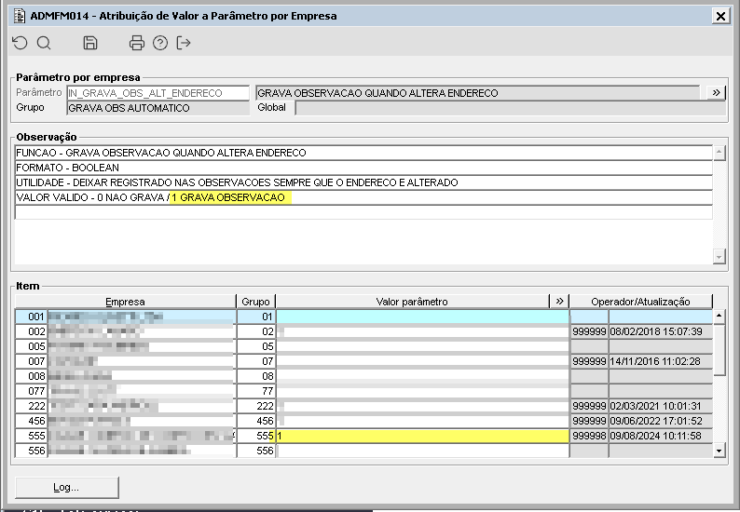Open the search magnifier tool
740x512 pixels.
[44, 43]
